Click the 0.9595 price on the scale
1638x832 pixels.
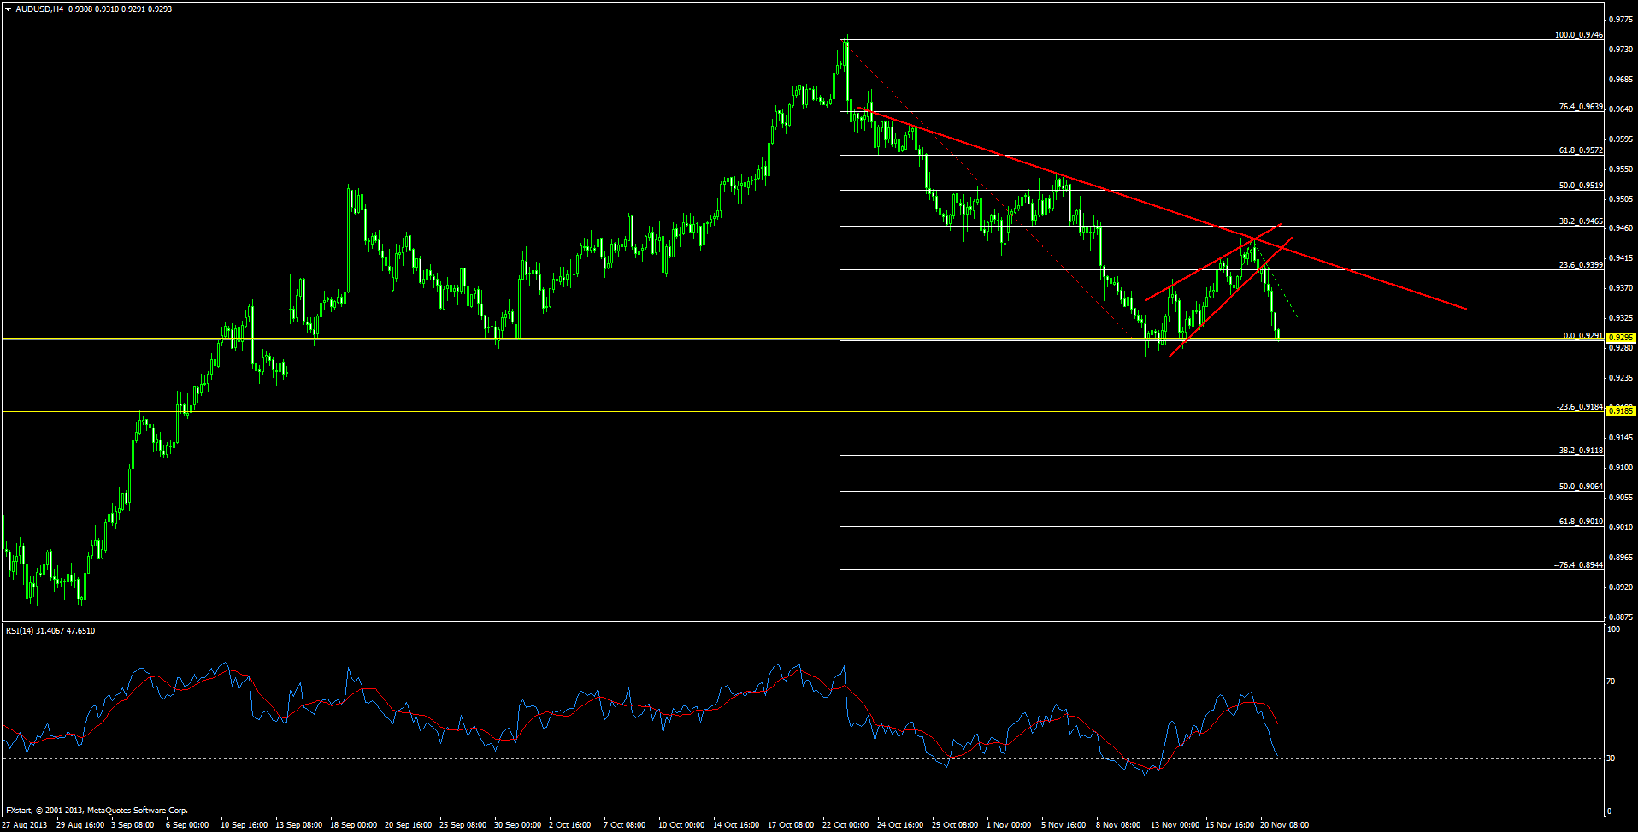pyautogui.click(x=1621, y=139)
